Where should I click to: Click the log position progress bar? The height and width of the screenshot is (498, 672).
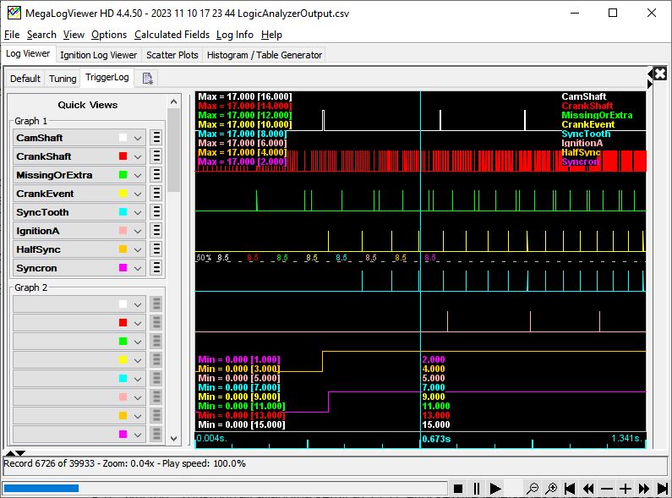(224, 488)
